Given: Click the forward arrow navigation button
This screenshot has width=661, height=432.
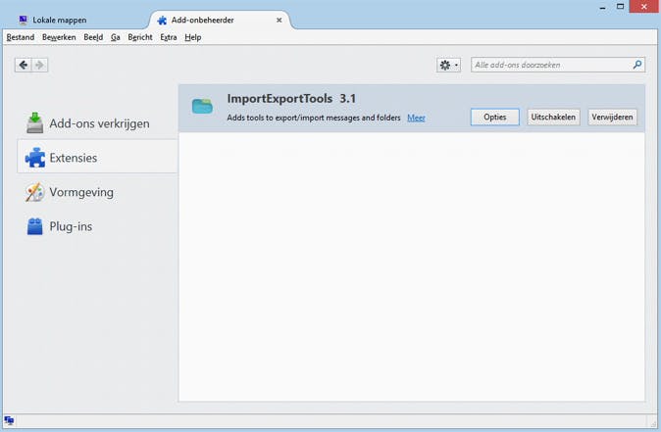Looking at the screenshot, I should [39, 65].
